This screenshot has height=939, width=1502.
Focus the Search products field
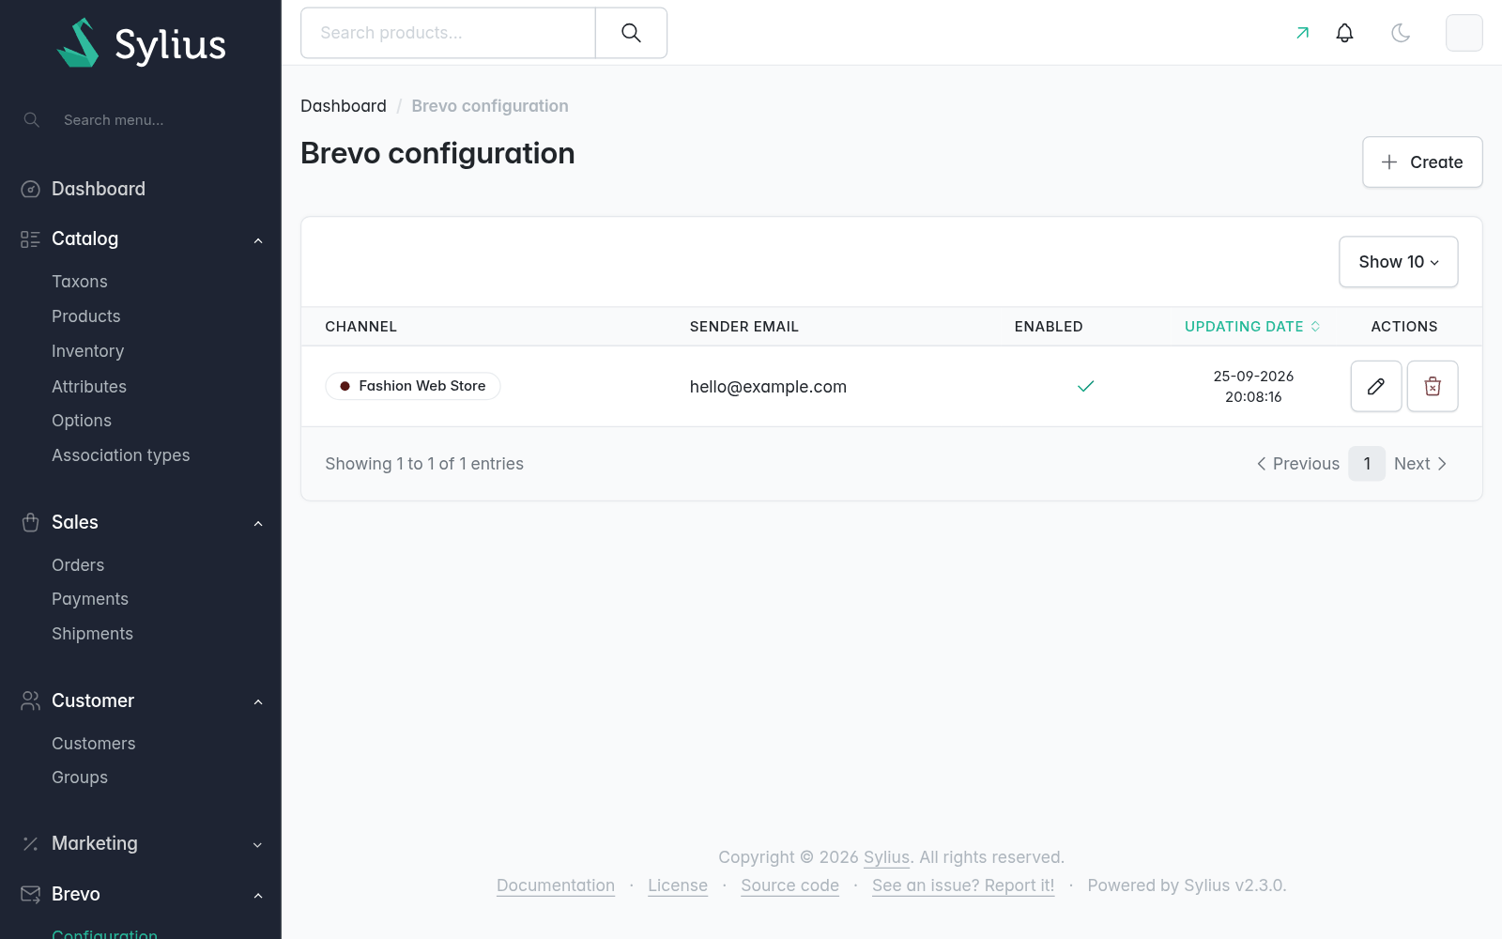[x=448, y=33]
